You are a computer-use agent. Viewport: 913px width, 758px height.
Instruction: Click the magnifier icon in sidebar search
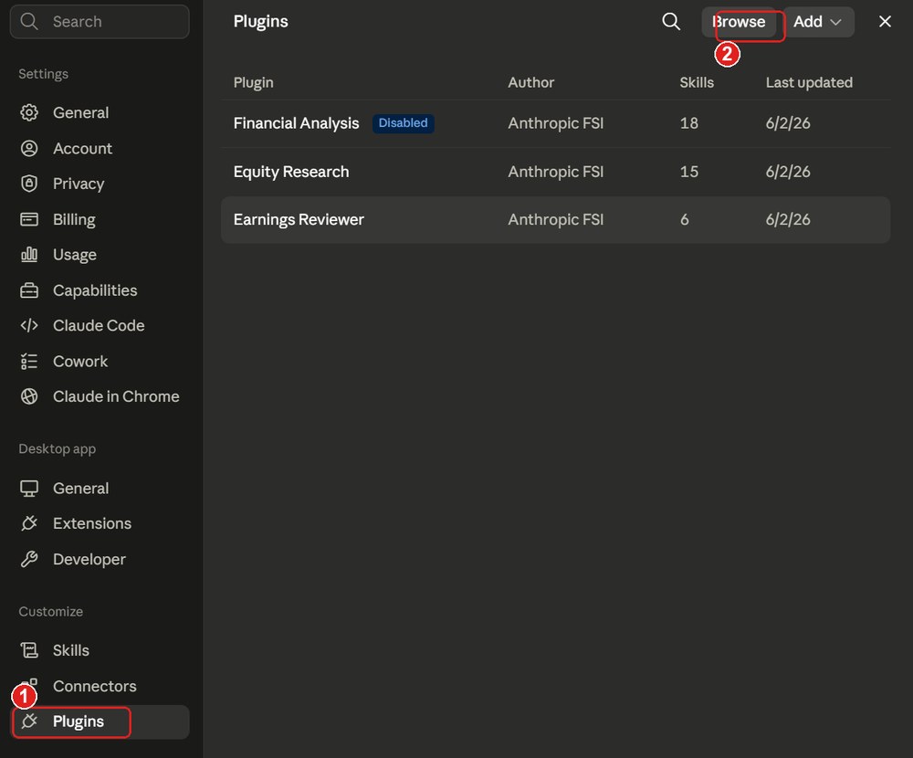[x=29, y=22]
